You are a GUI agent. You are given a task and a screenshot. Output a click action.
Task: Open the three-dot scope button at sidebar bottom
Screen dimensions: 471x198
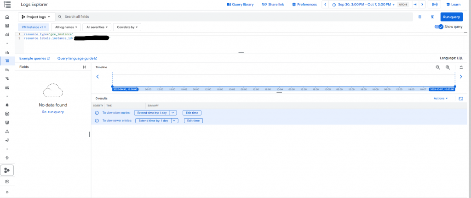(7, 170)
